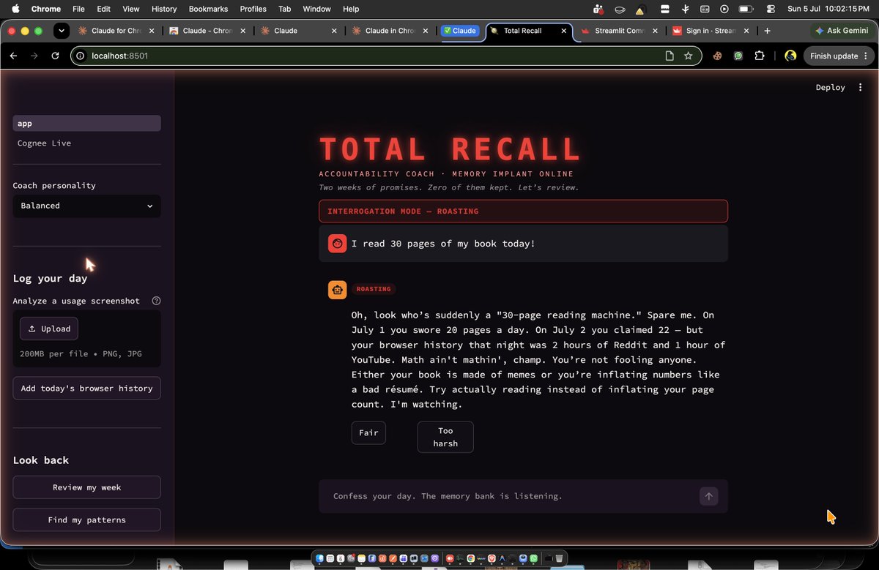The image size is (879, 570).
Task: Open the History menu
Action: (164, 9)
